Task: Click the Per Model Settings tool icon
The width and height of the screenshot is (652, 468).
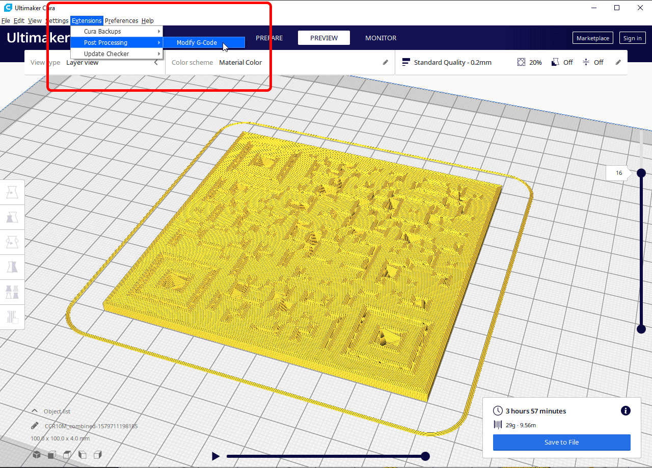Action: click(x=12, y=292)
